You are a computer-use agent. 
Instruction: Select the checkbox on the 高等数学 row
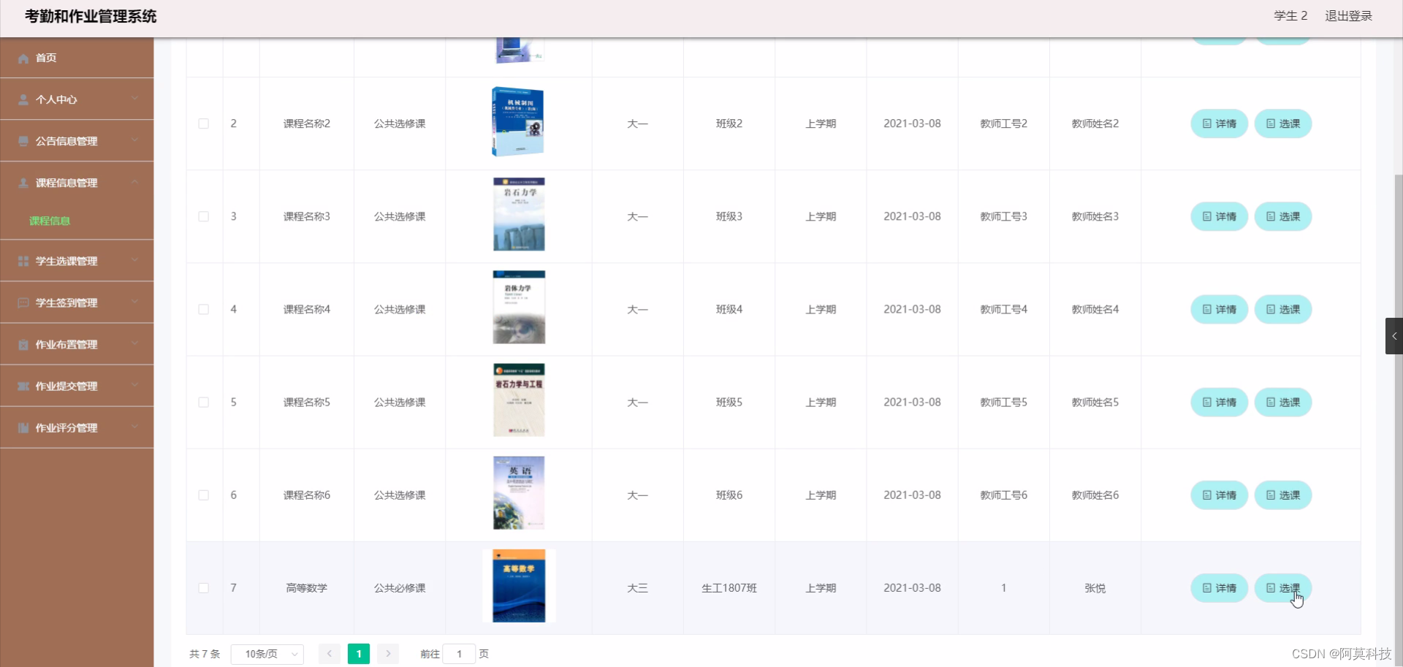(x=204, y=588)
